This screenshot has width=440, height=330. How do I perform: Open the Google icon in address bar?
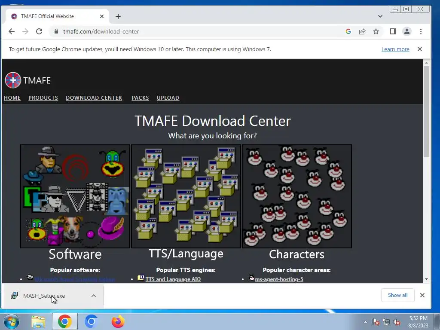click(x=348, y=31)
